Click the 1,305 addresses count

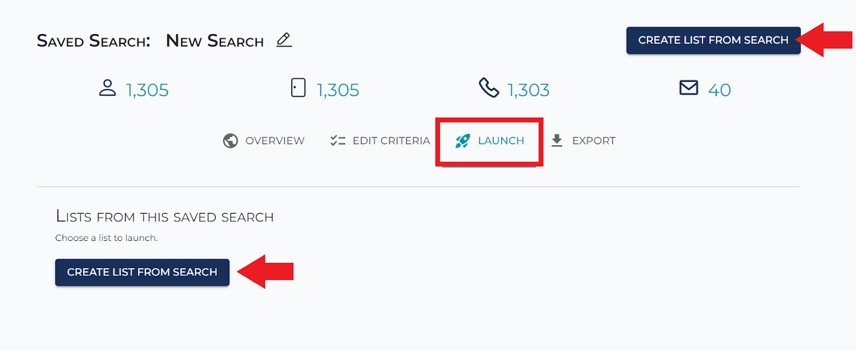click(x=338, y=90)
